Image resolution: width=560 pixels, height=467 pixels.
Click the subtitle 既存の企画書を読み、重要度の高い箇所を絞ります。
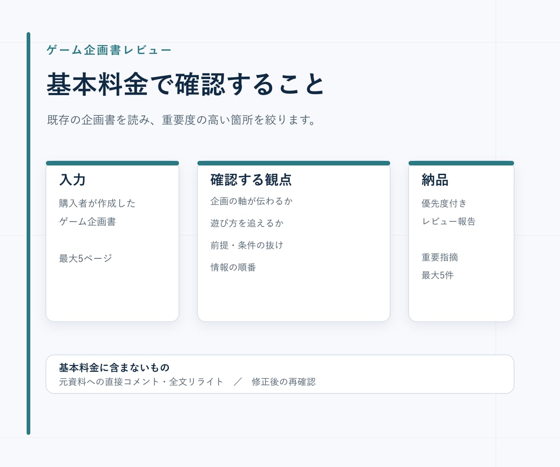tap(181, 120)
